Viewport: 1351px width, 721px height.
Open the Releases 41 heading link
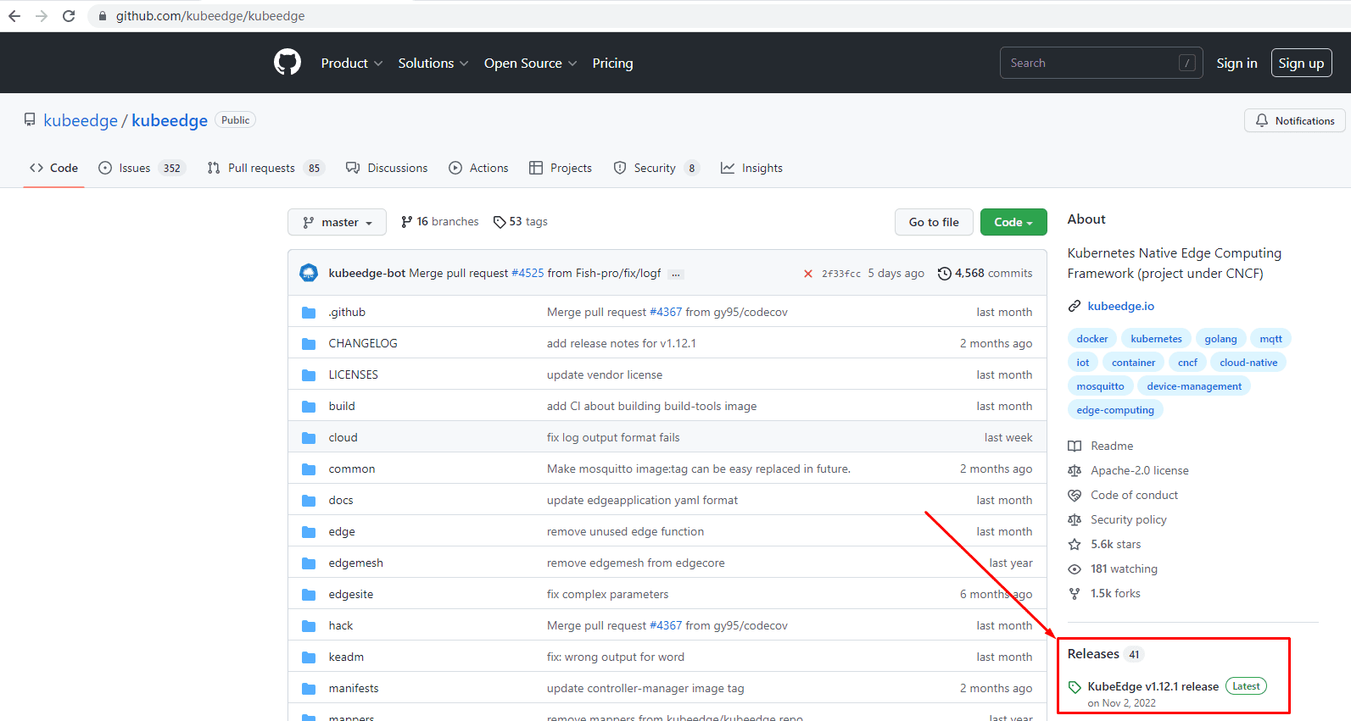[1106, 654]
